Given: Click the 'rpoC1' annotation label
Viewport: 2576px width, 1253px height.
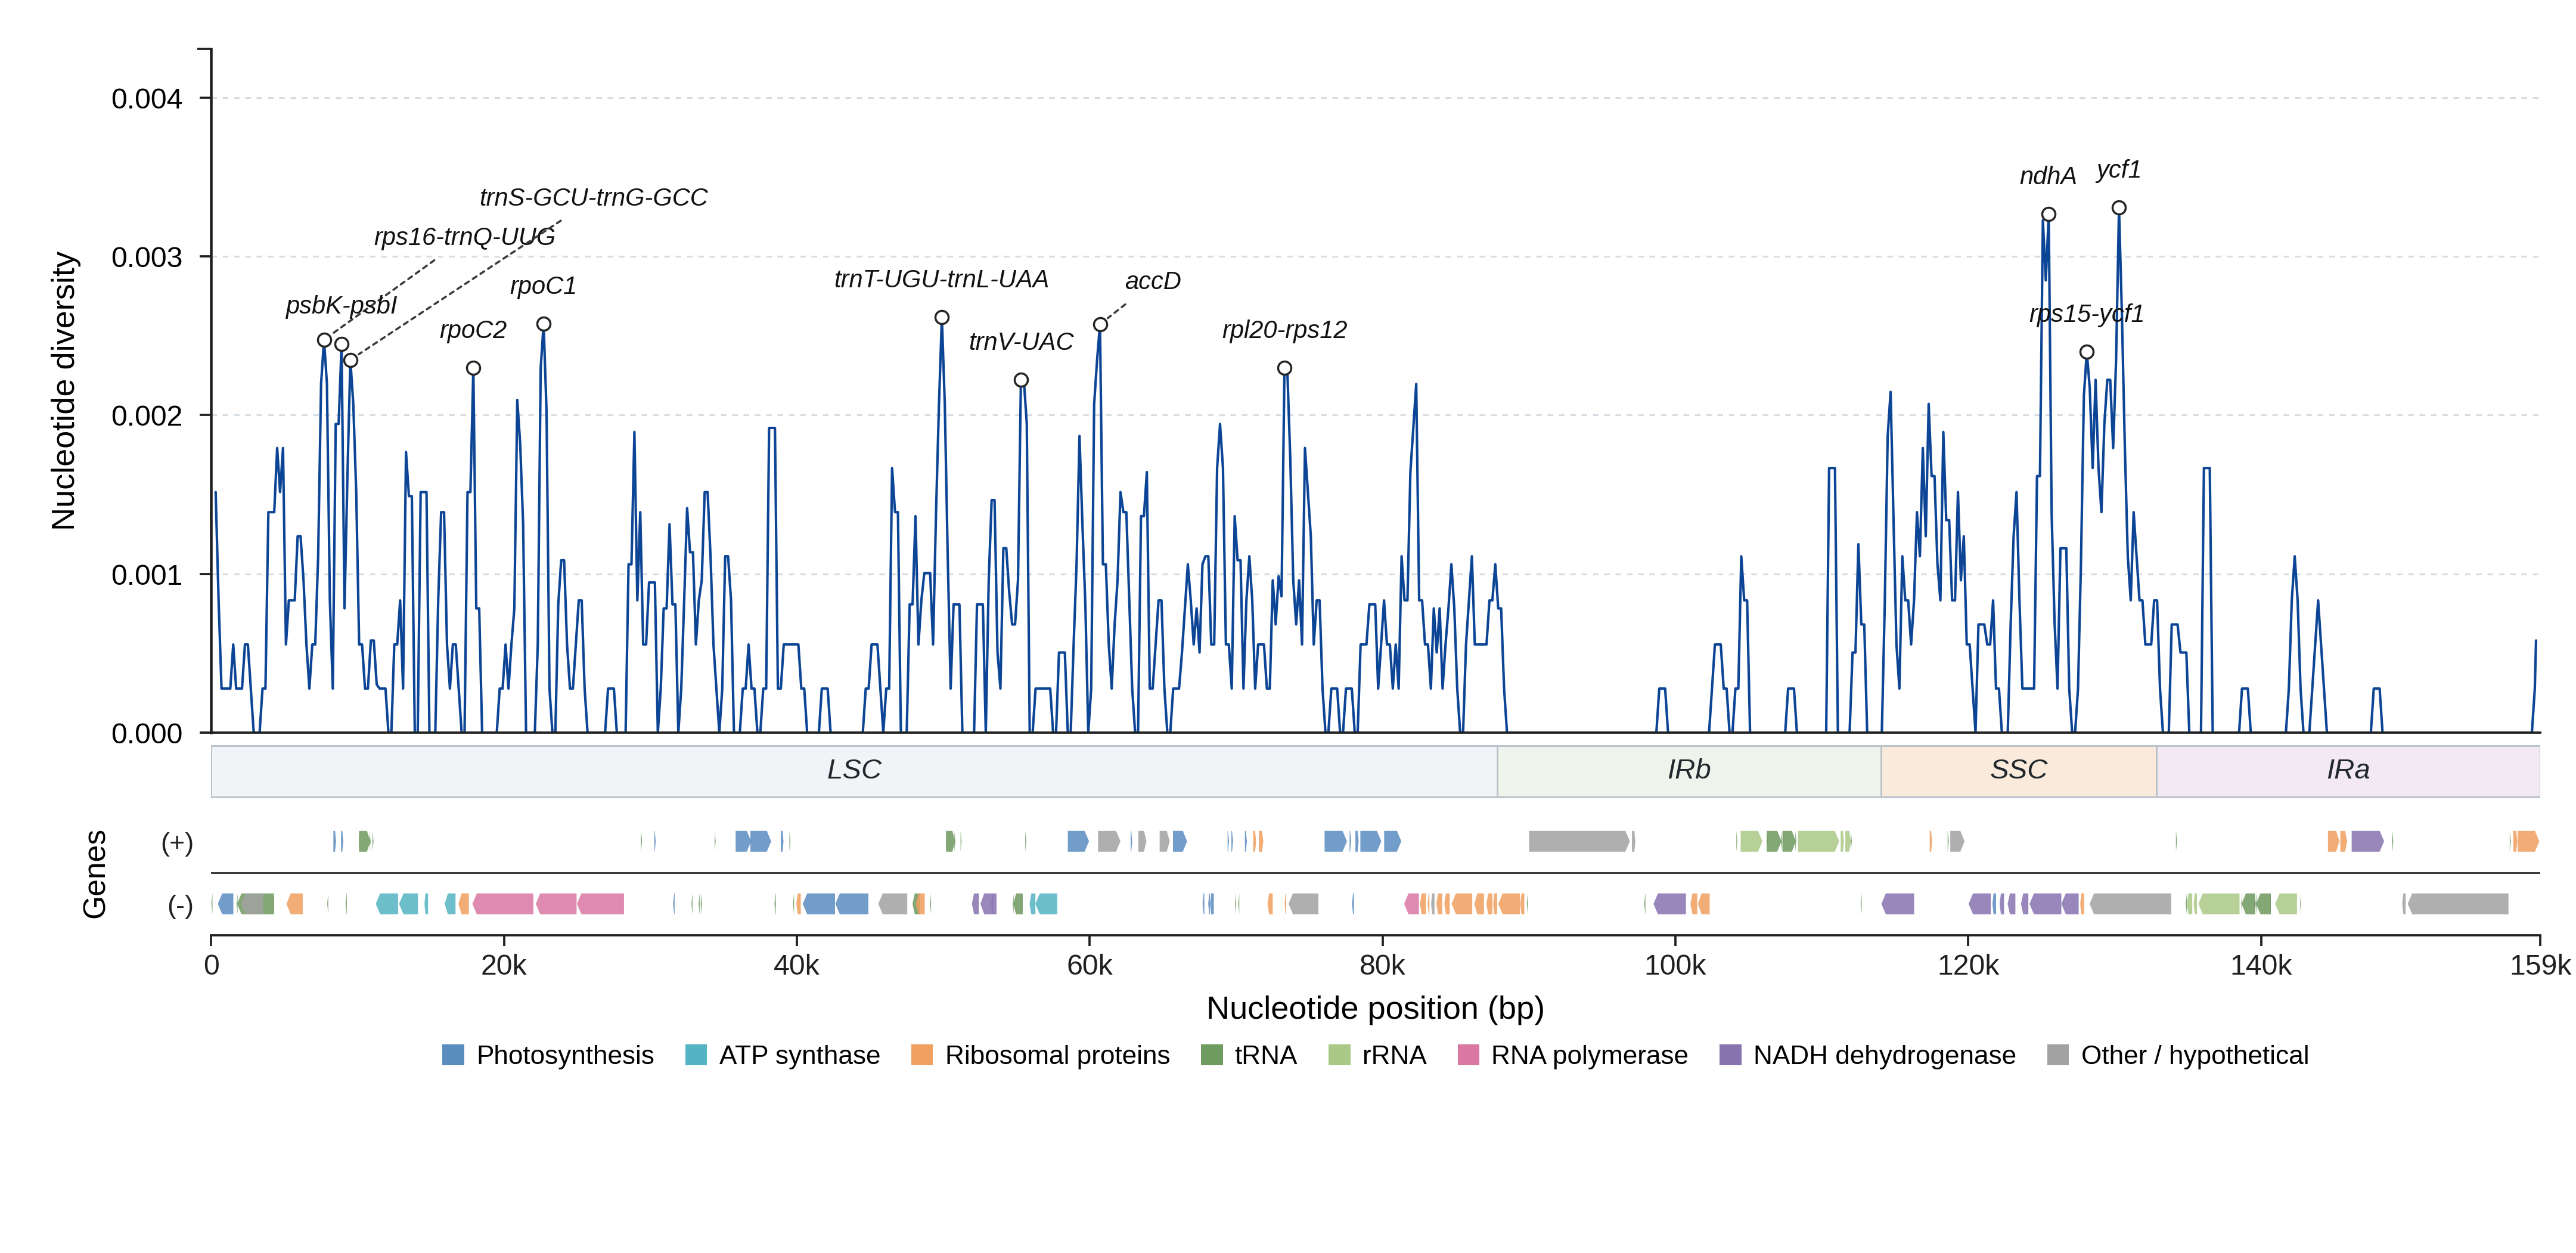Looking at the screenshot, I should [x=543, y=286].
